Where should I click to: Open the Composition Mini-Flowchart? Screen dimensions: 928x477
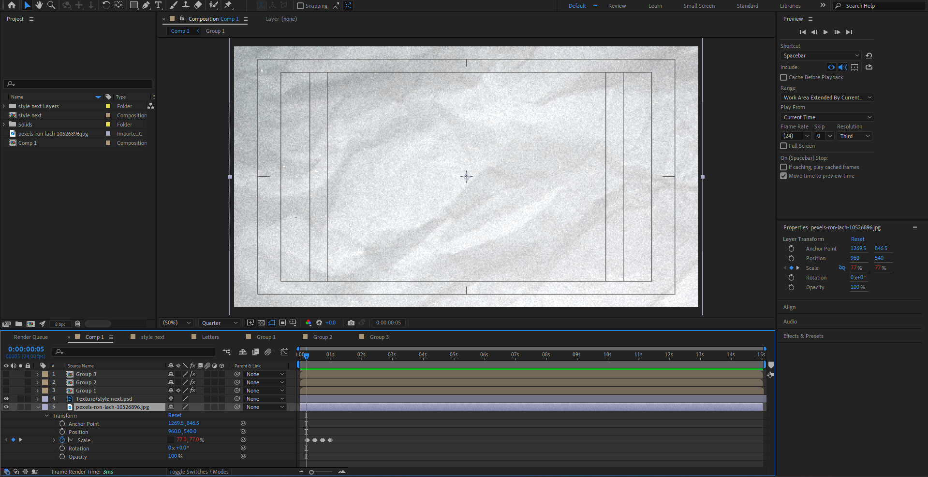click(x=226, y=352)
